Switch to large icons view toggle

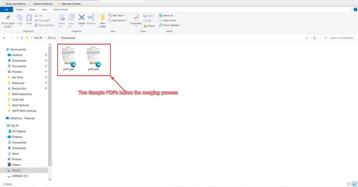[355, 184]
